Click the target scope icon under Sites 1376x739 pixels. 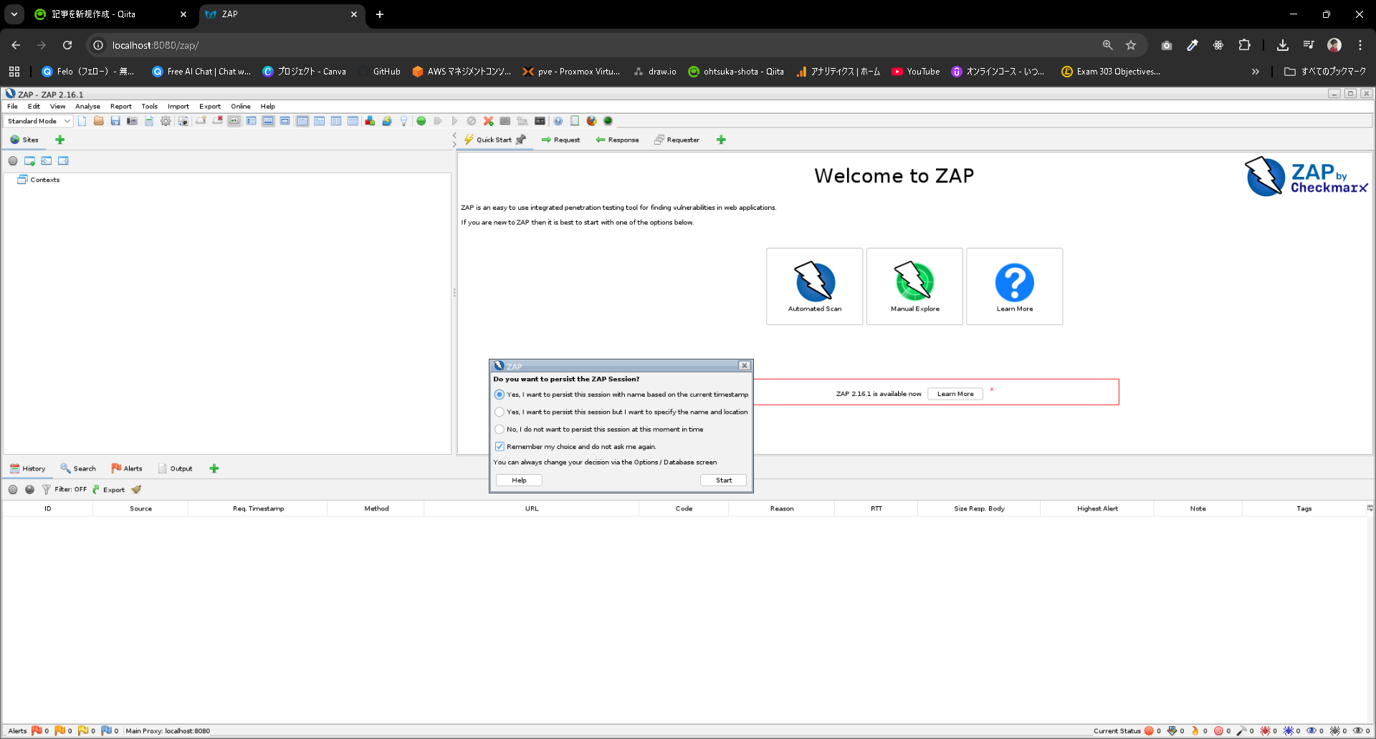click(x=13, y=161)
